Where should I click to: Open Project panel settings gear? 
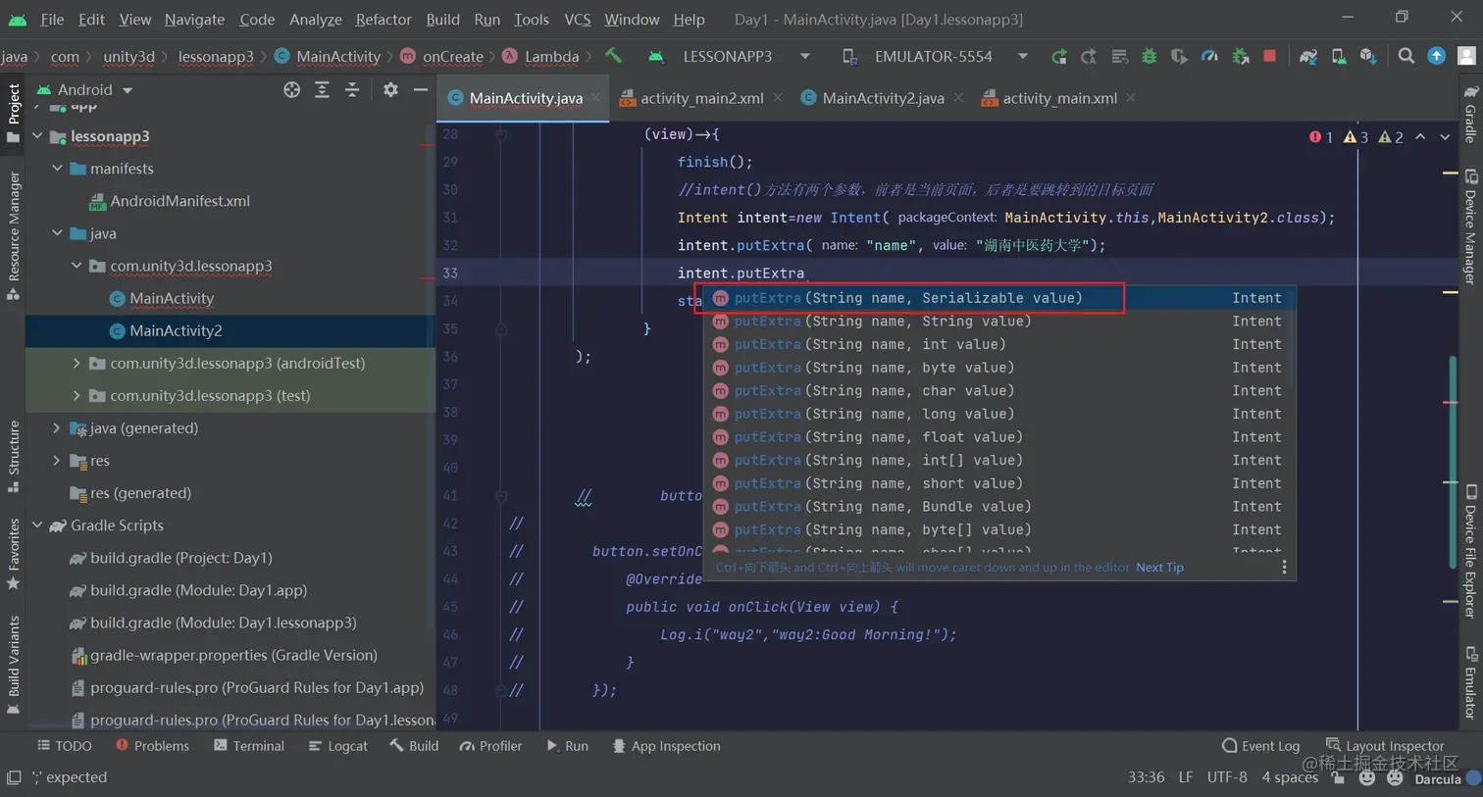(x=390, y=89)
